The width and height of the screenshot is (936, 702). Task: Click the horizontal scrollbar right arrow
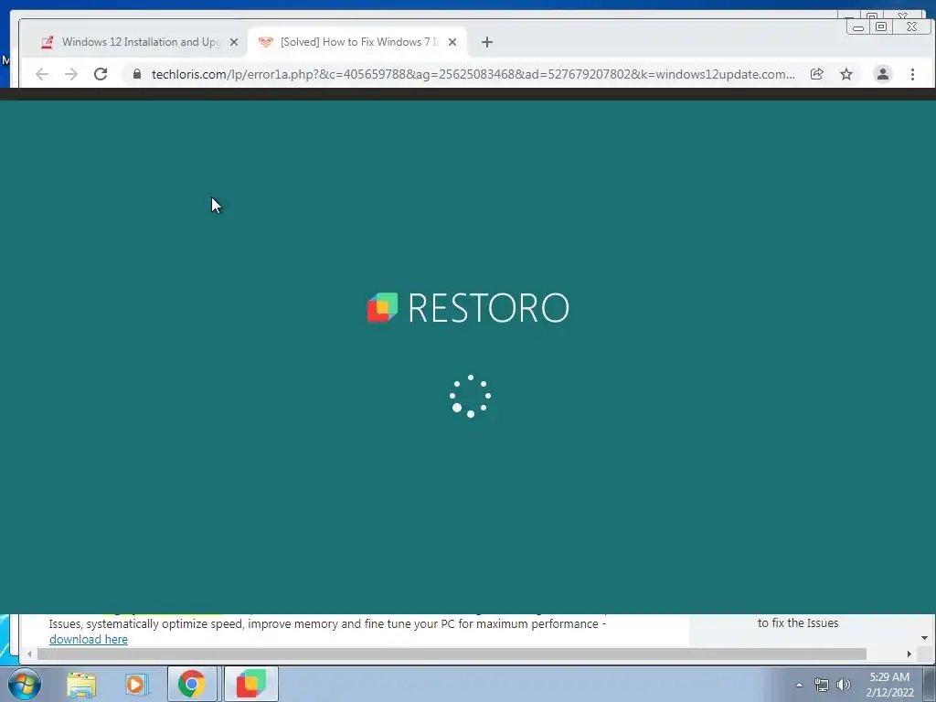pyautogui.click(x=909, y=654)
